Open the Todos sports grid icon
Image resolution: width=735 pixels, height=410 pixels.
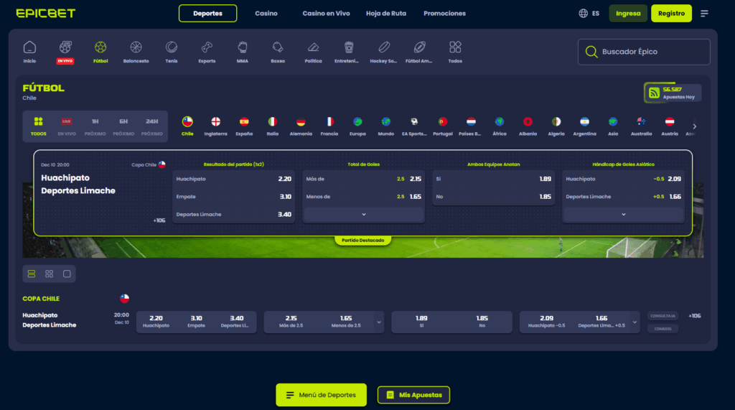pos(455,52)
